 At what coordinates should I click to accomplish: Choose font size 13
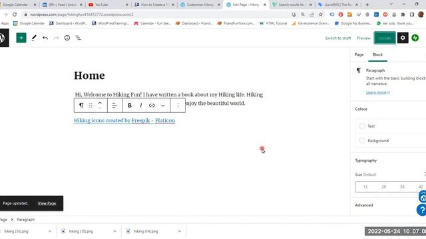tap(365, 187)
